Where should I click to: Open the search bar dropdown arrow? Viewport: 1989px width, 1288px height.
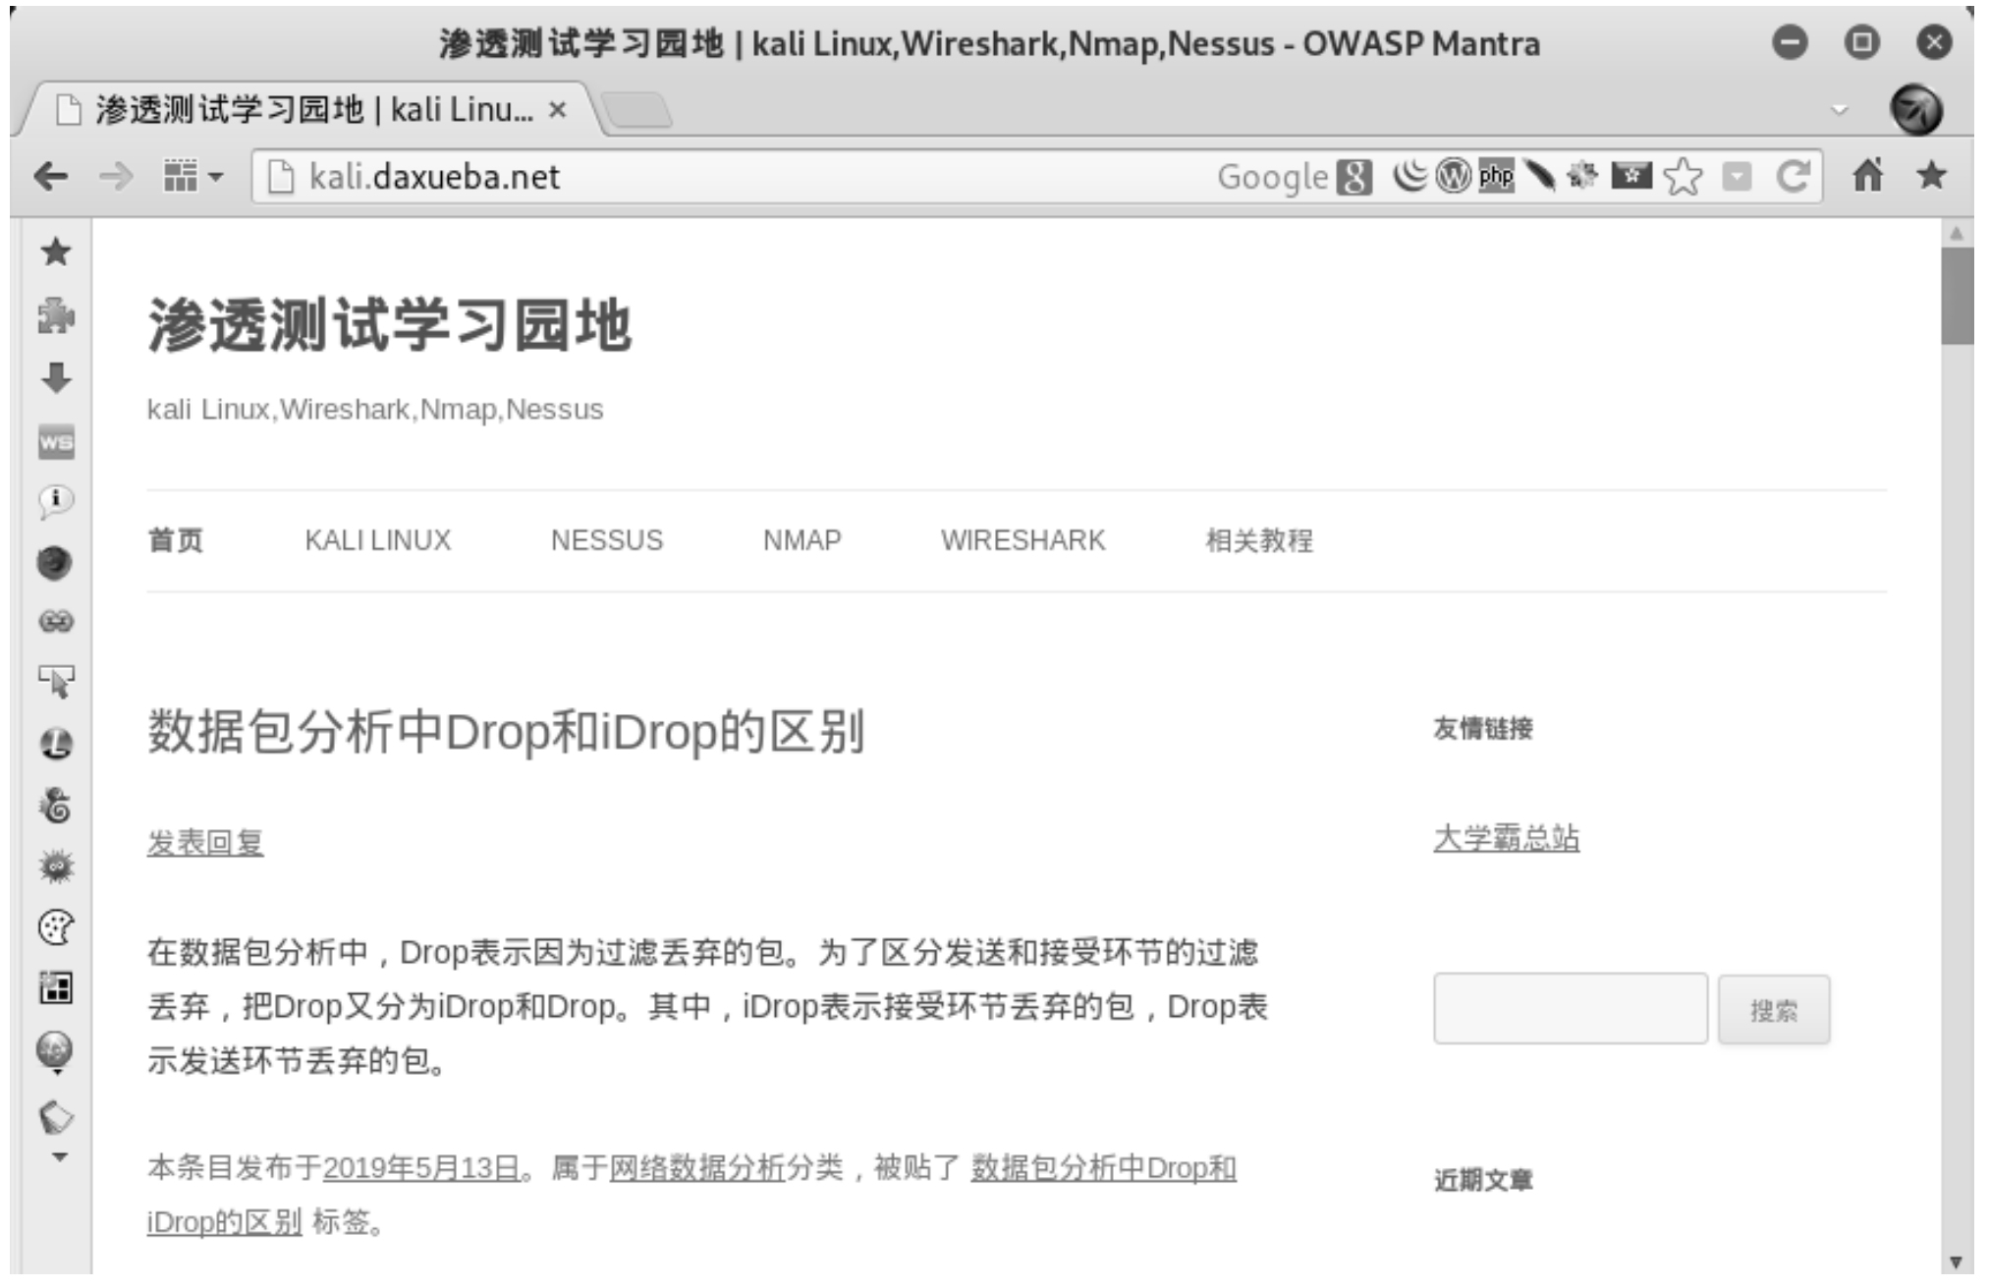click(1737, 178)
